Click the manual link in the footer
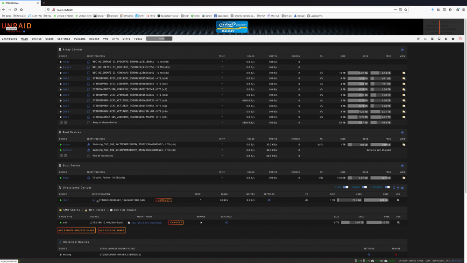The image size is (467, 263). pyautogui.click(x=459, y=261)
